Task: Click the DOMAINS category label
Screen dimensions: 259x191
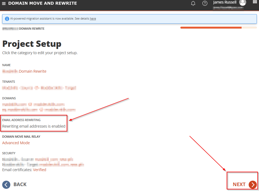Action: click(x=9, y=98)
